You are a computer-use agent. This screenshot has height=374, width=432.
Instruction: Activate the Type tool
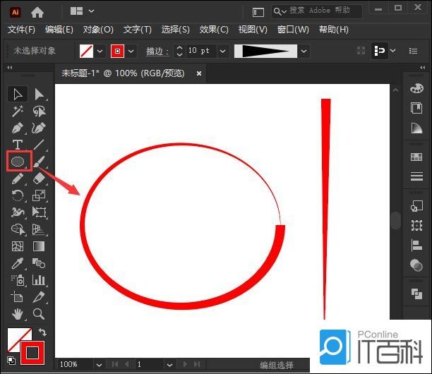click(x=18, y=145)
